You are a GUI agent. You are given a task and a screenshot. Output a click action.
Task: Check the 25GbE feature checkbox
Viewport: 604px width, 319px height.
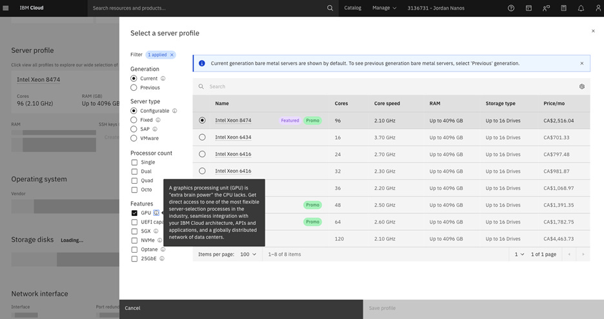134,258
